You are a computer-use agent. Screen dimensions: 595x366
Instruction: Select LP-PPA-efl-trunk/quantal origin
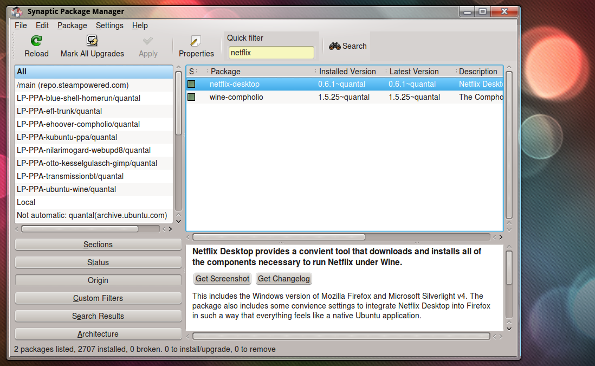(94, 111)
